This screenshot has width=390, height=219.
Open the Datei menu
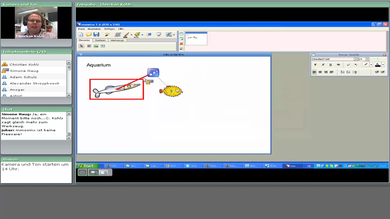tap(81, 29)
